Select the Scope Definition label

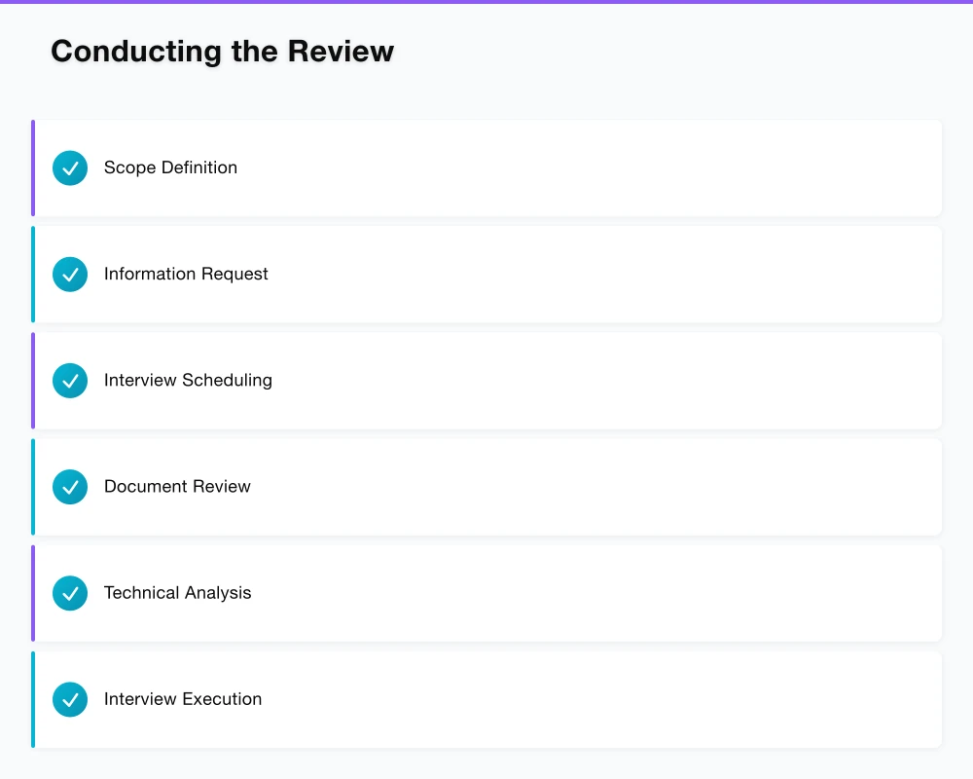(x=170, y=167)
